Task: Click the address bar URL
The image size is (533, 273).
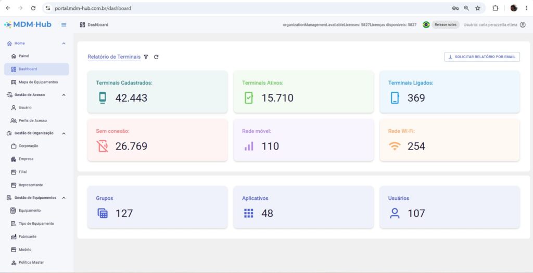Action: (93, 8)
